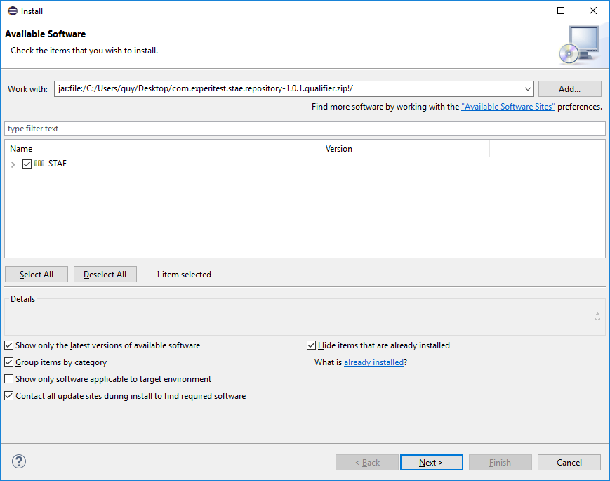Click Select All button
Viewport: 610px width, 481px height.
click(x=37, y=275)
